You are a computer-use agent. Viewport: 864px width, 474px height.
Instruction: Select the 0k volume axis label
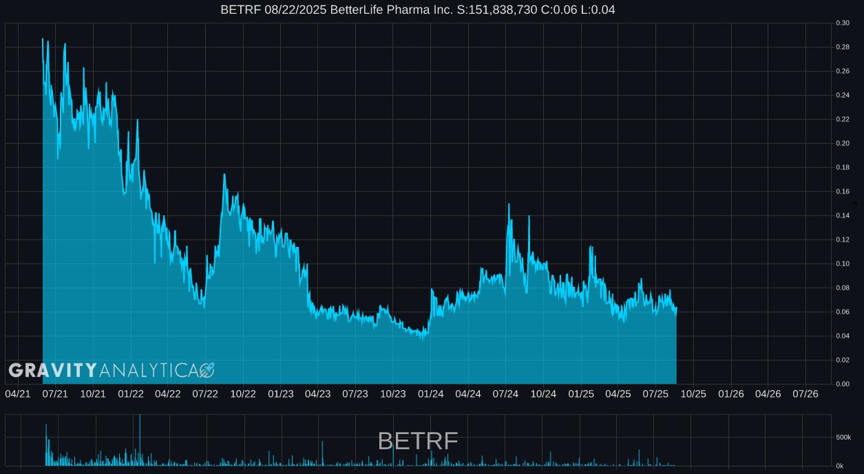tap(839, 466)
